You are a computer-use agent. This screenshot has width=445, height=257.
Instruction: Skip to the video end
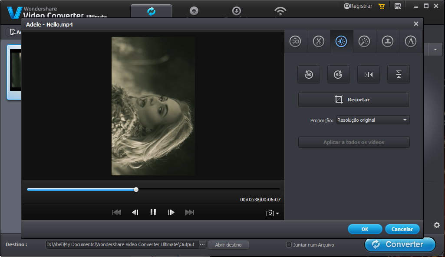point(190,212)
